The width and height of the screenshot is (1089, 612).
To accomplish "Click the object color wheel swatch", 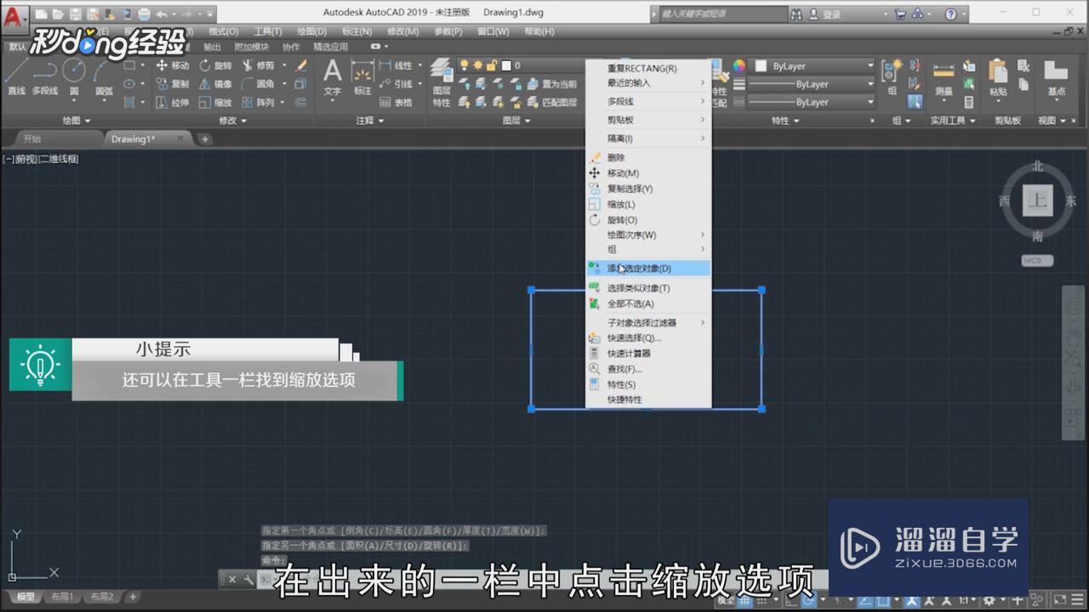I will 738,65.
